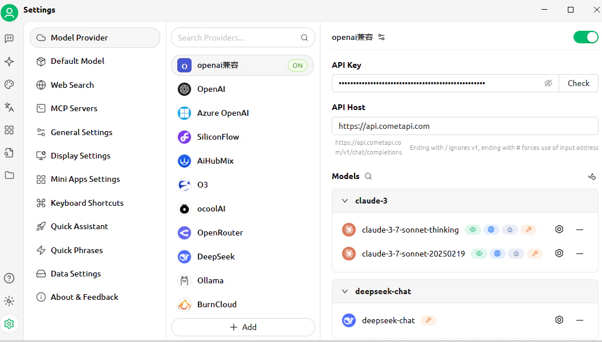Open the files folder icon in the sidebar
This screenshot has width=602, height=342.
9,176
